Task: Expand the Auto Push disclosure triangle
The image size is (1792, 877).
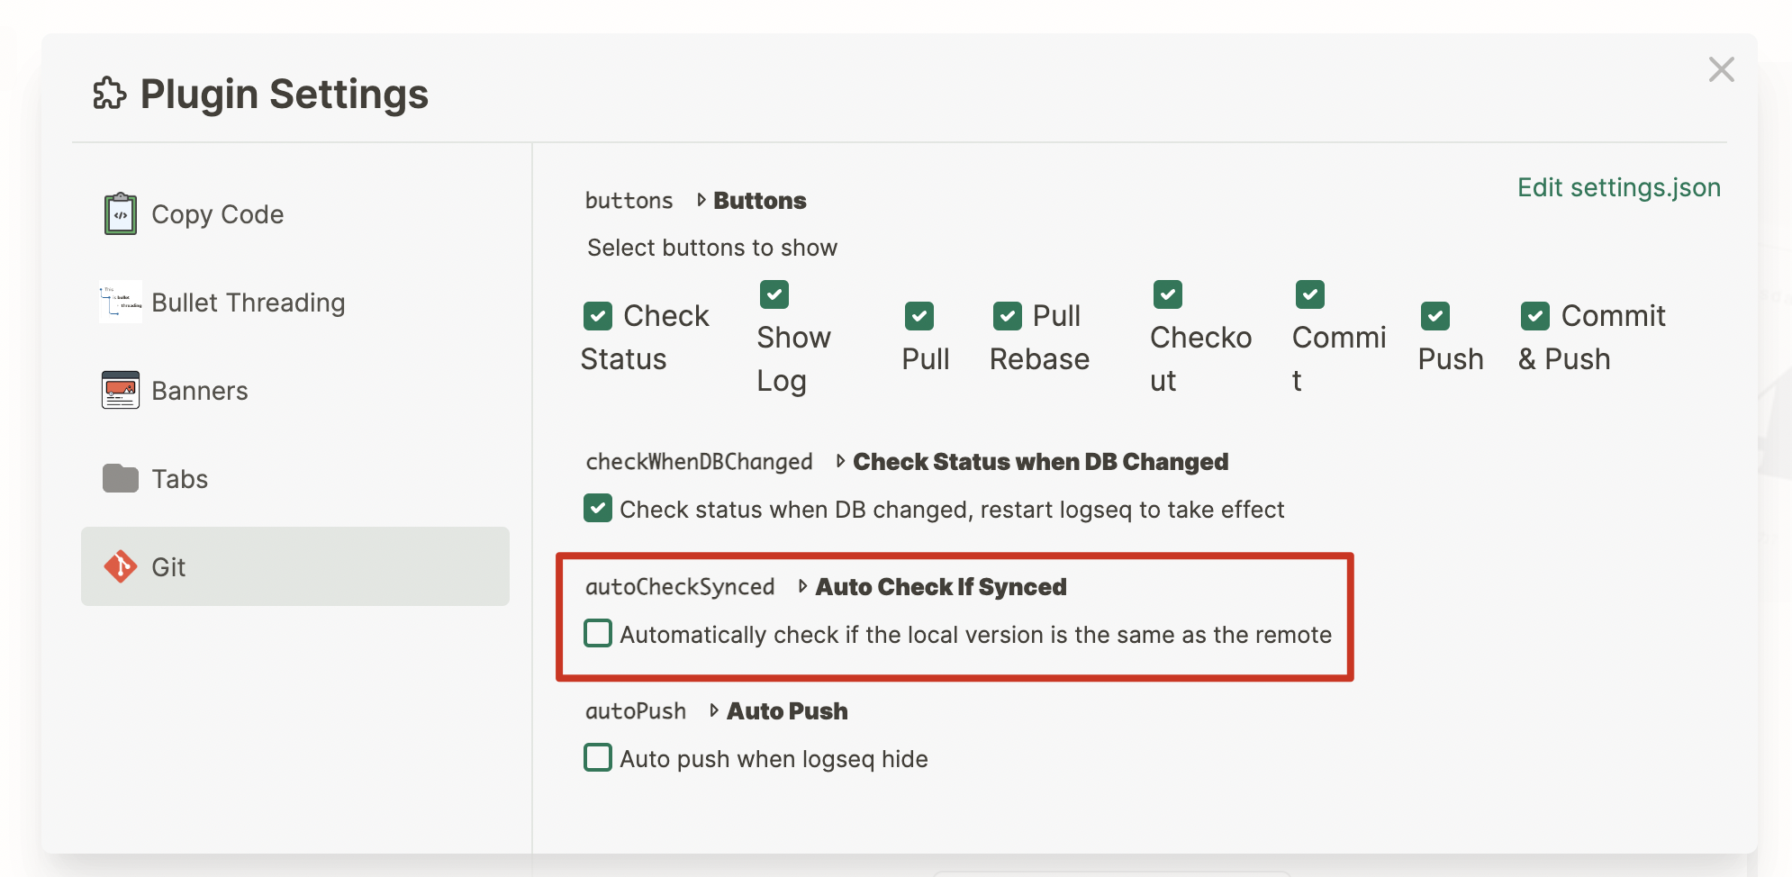Action: tap(712, 710)
